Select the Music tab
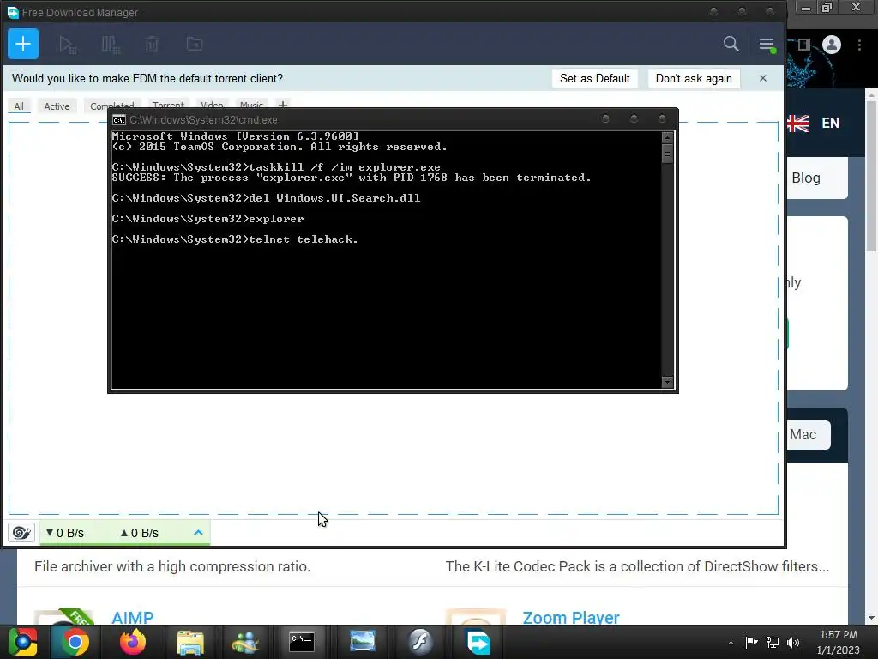The width and height of the screenshot is (878, 659). (251, 104)
